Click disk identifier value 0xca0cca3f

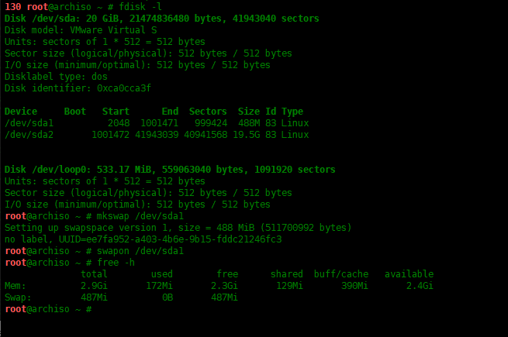pos(124,88)
